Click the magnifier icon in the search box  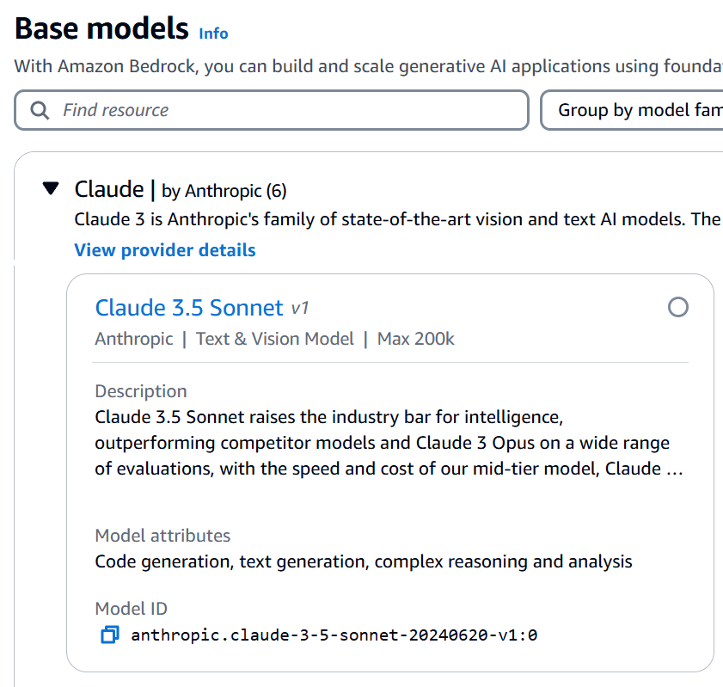[40, 110]
